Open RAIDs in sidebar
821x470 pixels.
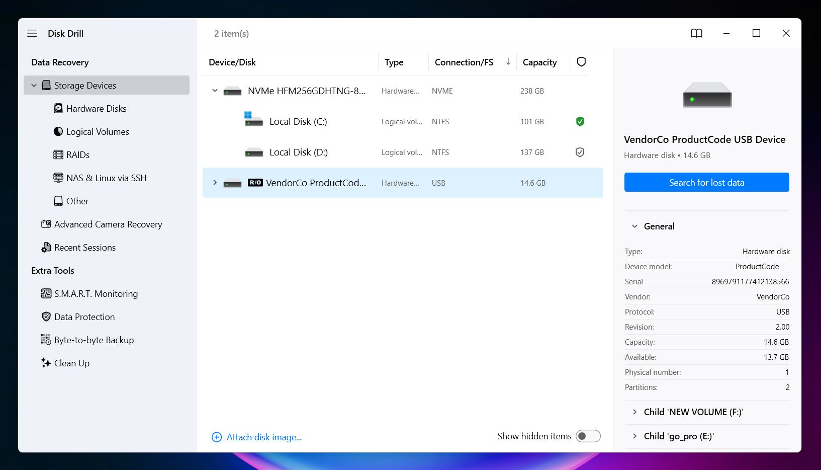click(78, 154)
